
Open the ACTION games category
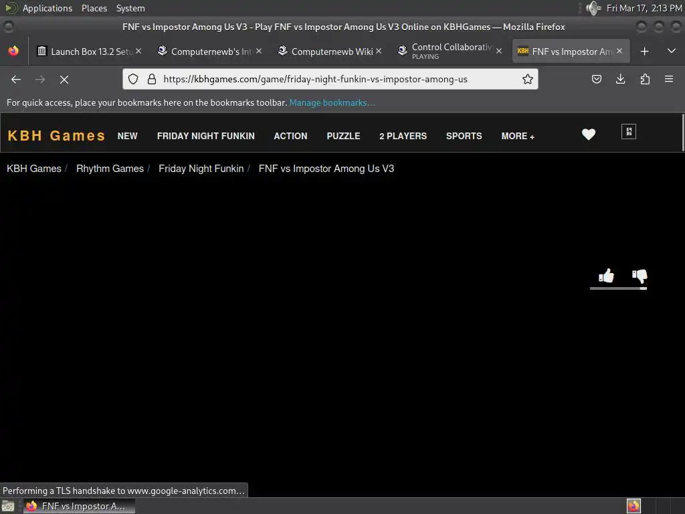pos(290,136)
